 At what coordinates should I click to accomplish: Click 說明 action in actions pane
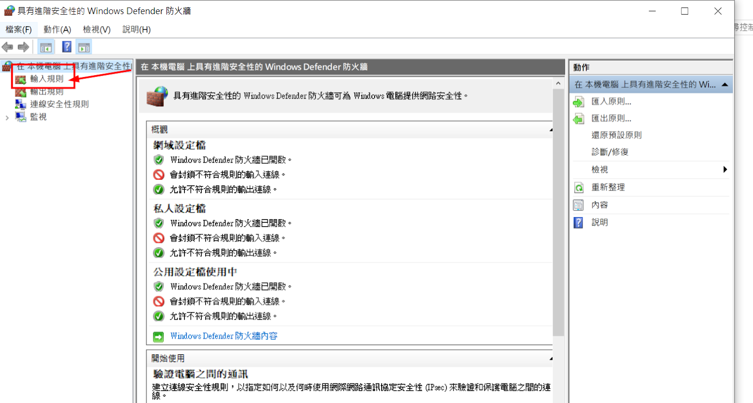tap(600, 222)
